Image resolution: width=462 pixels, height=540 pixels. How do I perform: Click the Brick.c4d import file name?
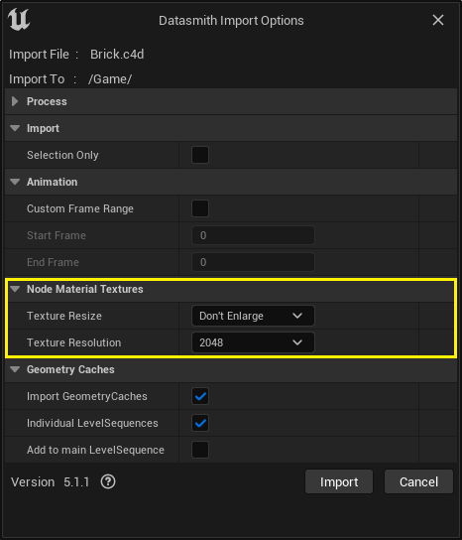click(x=117, y=55)
